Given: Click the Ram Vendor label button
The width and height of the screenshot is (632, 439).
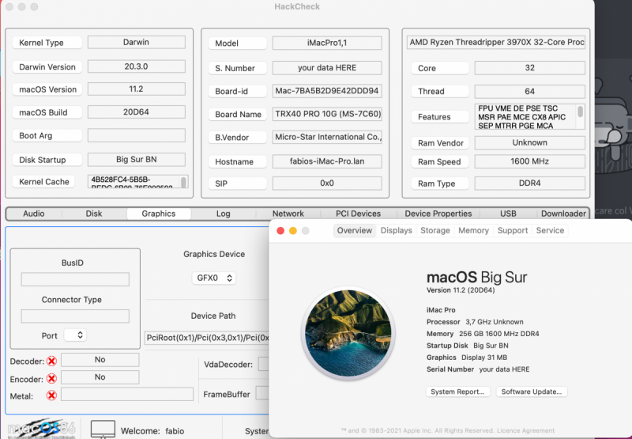Looking at the screenshot, I should tap(440, 143).
